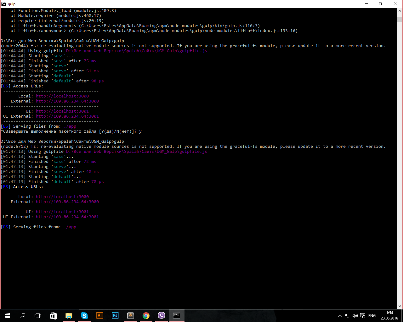The image size is (403, 322).
Task: Open the Action Center notifications icon
Action: tap(363, 316)
